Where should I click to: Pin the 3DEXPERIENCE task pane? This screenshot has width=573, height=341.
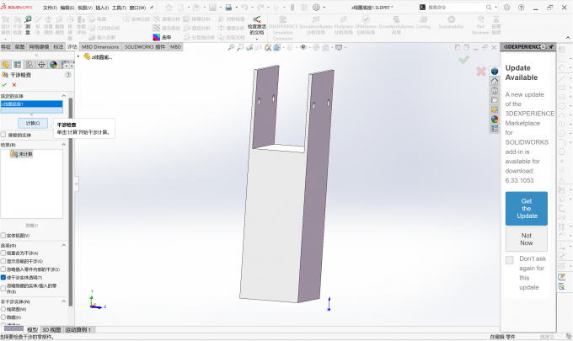tap(551, 47)
